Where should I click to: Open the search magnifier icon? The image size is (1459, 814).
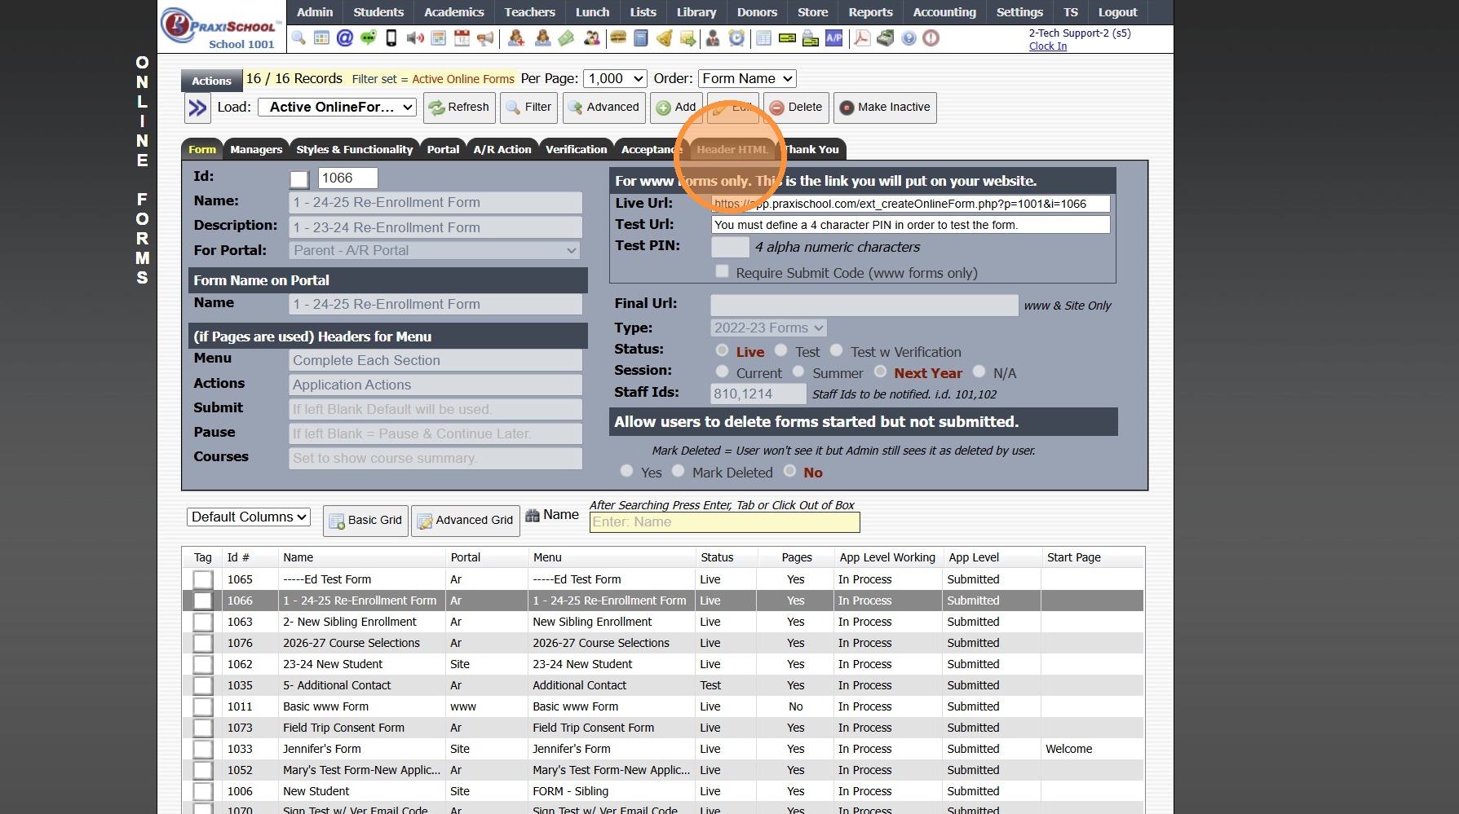298,37
